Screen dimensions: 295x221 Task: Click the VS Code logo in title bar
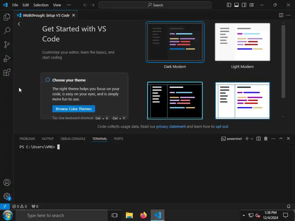(5, 5)
